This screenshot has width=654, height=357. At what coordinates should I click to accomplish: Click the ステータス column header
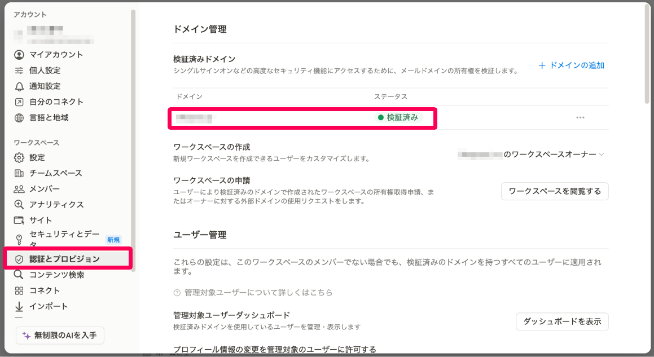pos(390,97)
